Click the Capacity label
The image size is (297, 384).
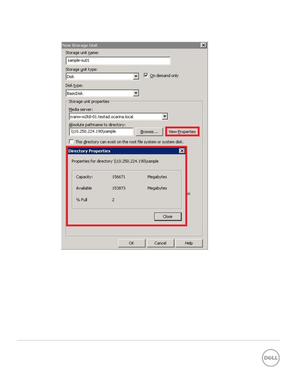[84, 177]
